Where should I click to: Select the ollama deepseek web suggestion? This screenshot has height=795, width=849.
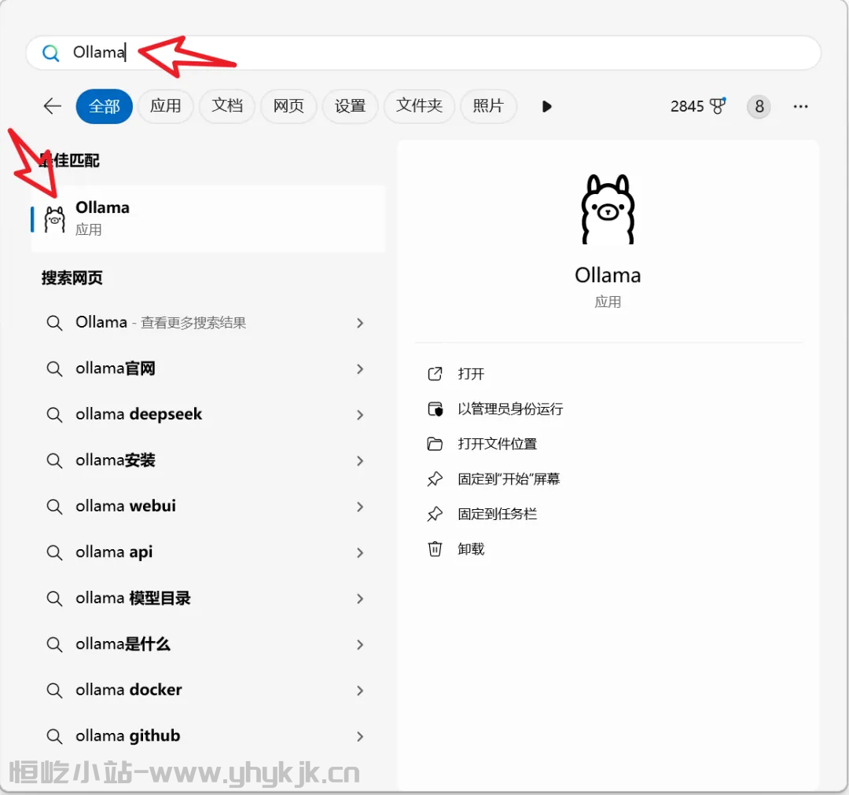[x=208, y=415]
